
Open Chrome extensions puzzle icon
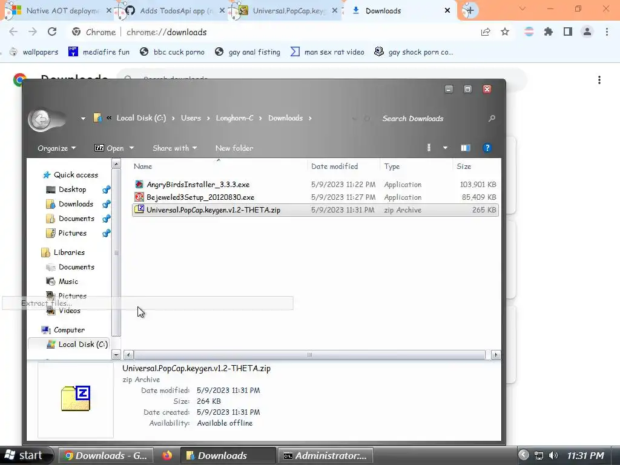click(549, 31)
